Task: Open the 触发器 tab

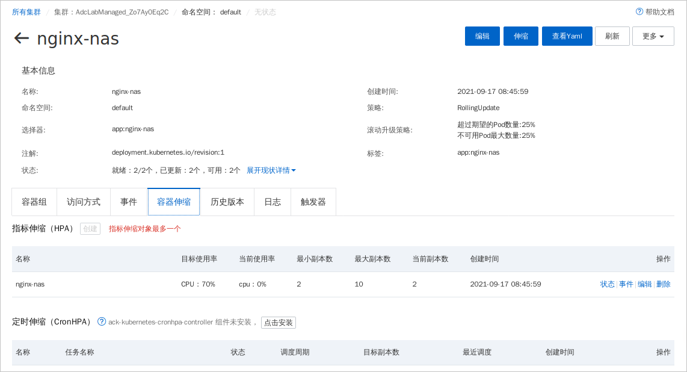Action: click(313, 202)
